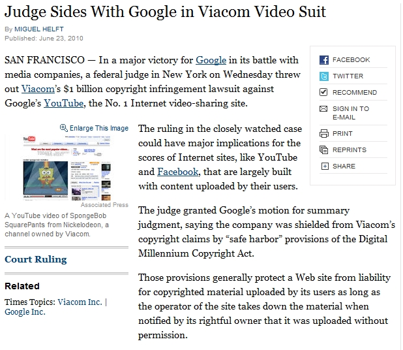The width and height of the screenshot is (403, 350).
Task: Click the magnifier Enlarge icon
Action: pyautogui.click(x=63, y=127)
